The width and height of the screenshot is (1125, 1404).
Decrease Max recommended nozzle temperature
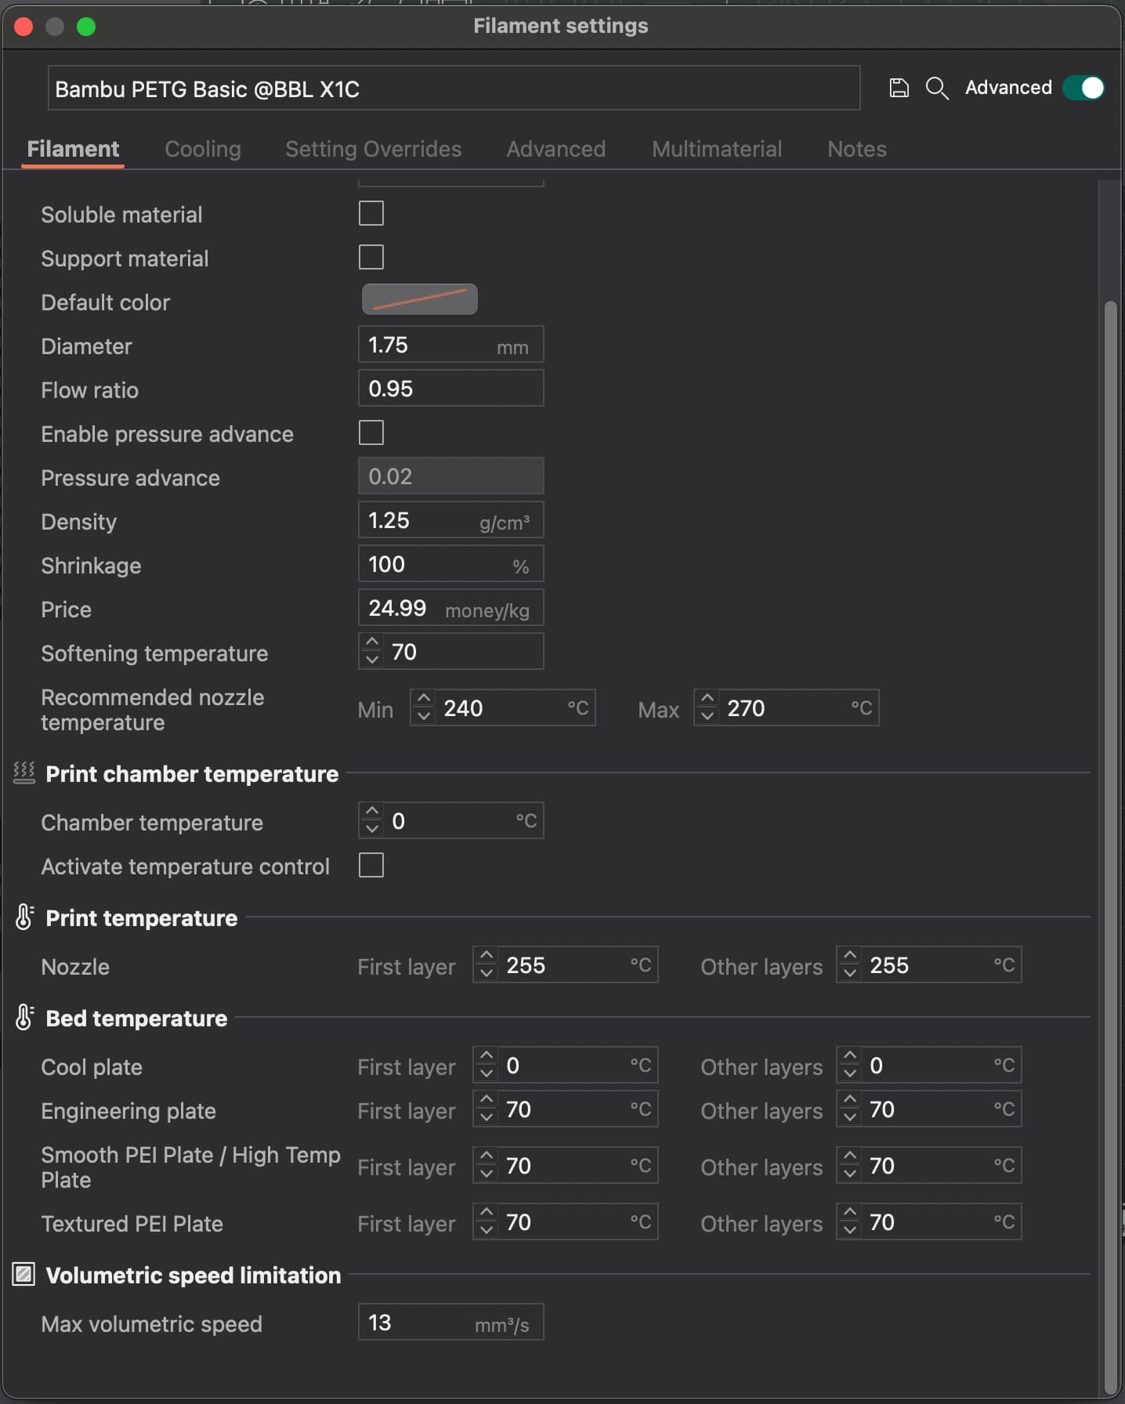(707, 717)
